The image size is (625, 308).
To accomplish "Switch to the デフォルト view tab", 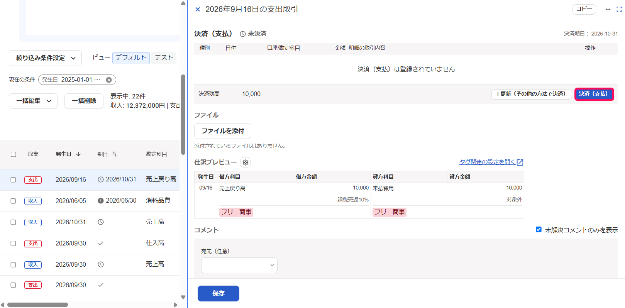I will [131, 58].
